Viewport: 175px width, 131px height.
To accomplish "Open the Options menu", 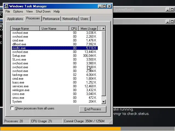I will (x=18, y=11).
